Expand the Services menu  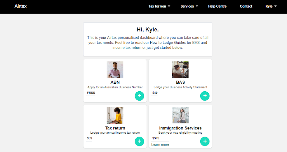189,6
